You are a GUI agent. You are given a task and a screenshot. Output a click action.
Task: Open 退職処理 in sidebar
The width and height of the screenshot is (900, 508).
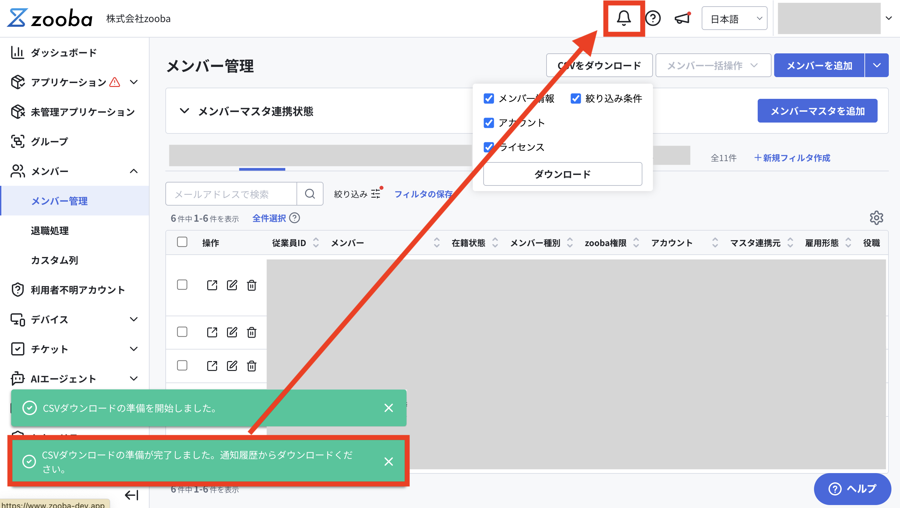[74, 231]
